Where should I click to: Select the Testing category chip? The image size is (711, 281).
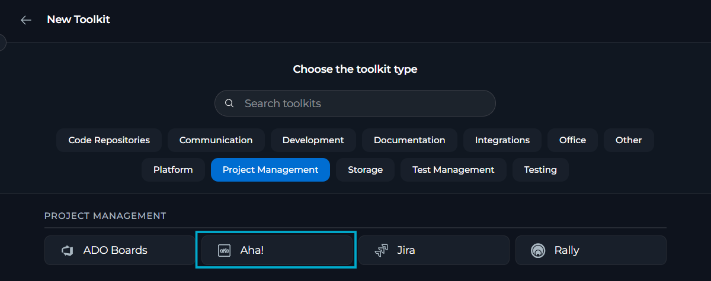point(540,170)
